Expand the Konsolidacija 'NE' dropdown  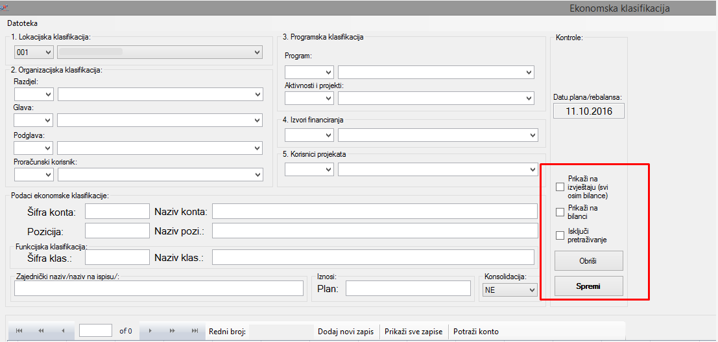pos(509,290)
